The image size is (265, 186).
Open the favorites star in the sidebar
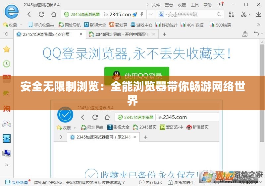coord(7,49)
